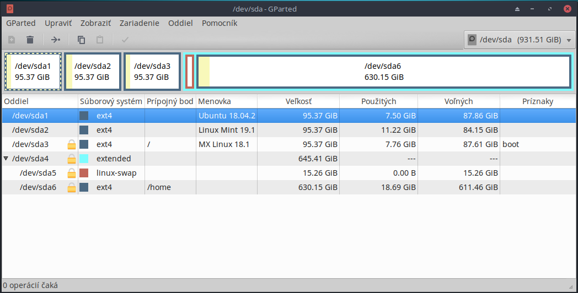Select the /dev/sda6 block in disk map

pos(383,72)
